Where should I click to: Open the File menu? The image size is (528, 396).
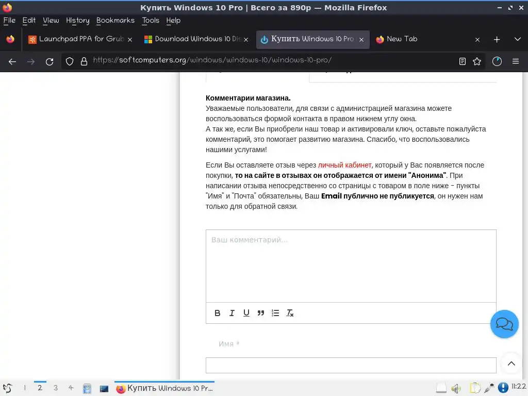click(x=9, y=21)
